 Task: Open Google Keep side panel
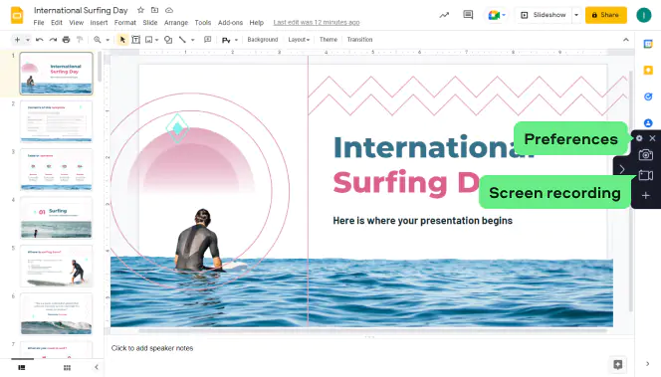tap(648, 71)
